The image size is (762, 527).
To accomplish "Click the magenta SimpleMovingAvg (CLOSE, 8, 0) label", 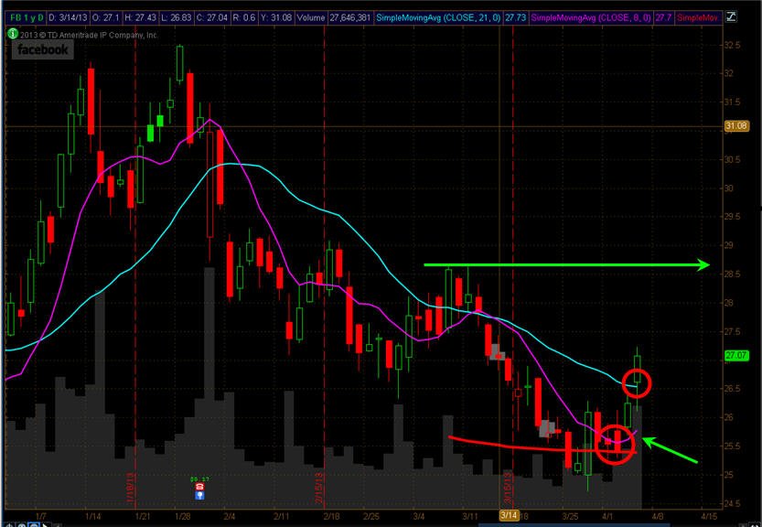I will point(592,17).
